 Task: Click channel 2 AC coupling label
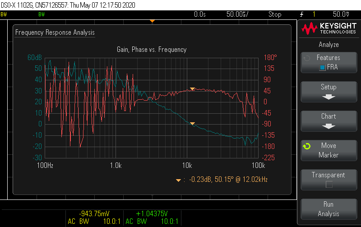pos(130,222)
